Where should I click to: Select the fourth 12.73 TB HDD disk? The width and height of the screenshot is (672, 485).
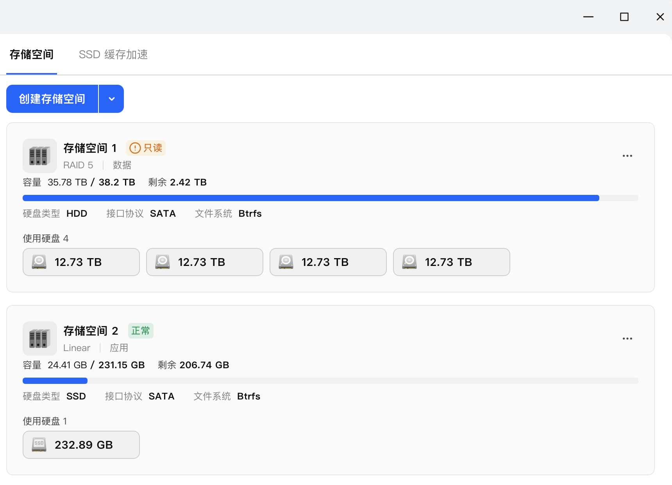(x=452, y=262)
